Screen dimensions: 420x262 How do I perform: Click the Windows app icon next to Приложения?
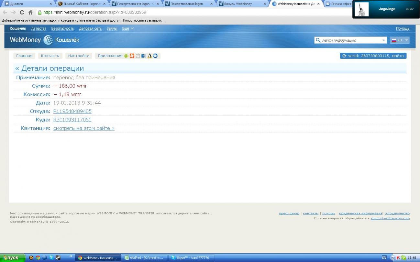coord(132,56)
